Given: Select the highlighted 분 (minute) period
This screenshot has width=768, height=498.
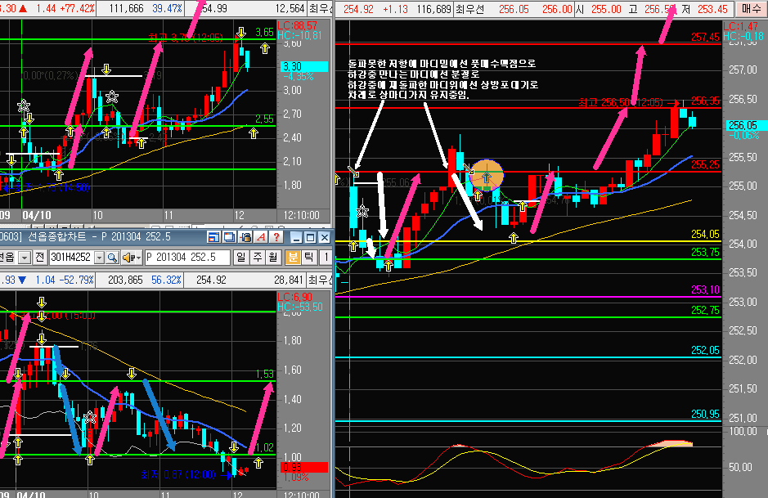Looking at the screenshot, I should tap(293, 257).
